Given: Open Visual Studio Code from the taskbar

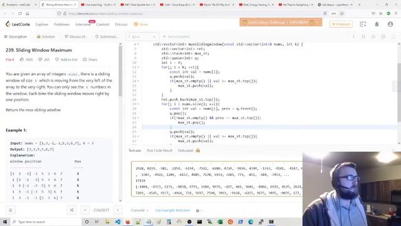Looking at the screenshot, I should coord(118,222).
